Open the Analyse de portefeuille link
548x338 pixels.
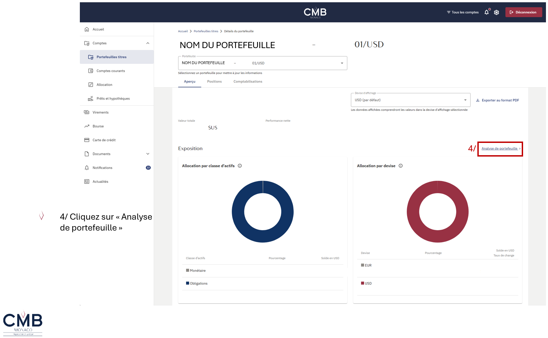[501, 149]
